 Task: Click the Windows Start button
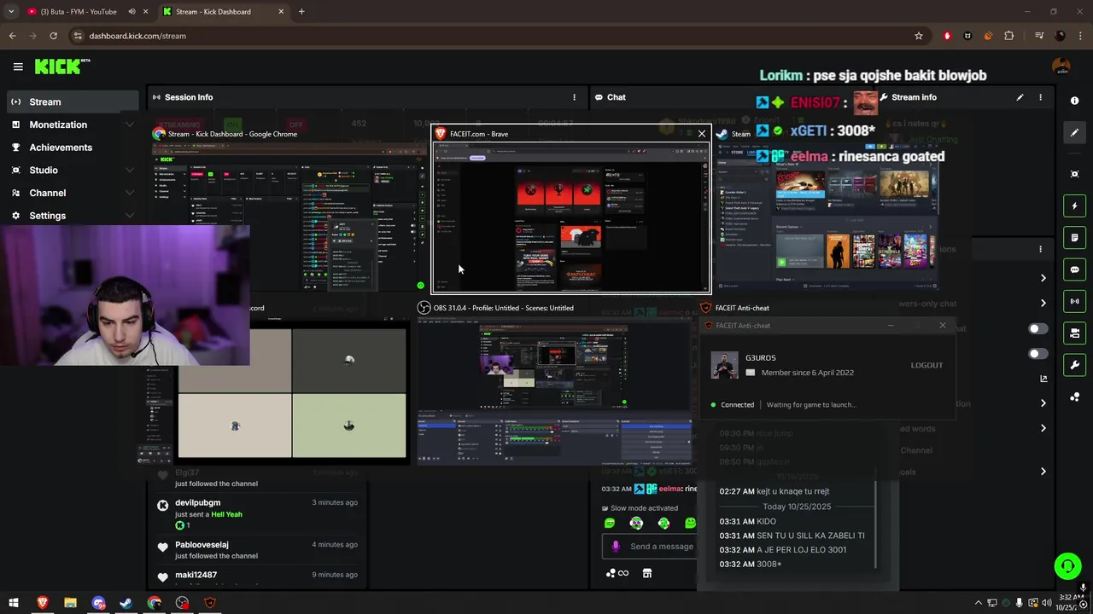click(x=14, y=603)
